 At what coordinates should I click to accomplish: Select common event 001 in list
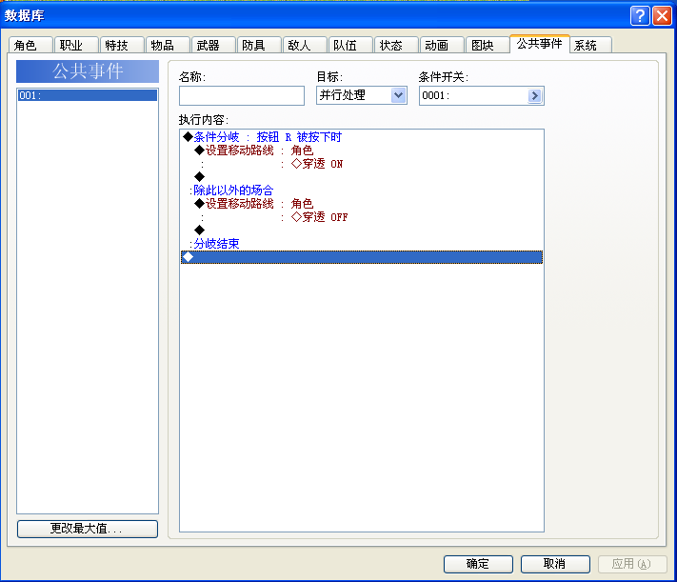pyautogui.click(x=88, y=95)
